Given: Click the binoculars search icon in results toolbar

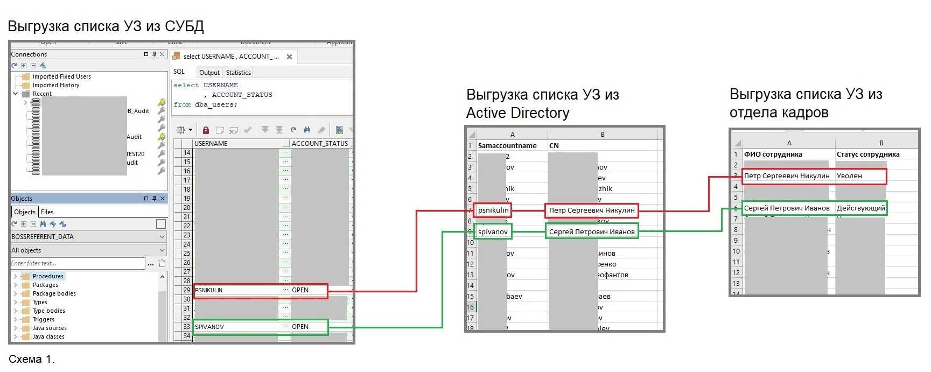Looking at the screenshot, I should click(x=307, y=130).
